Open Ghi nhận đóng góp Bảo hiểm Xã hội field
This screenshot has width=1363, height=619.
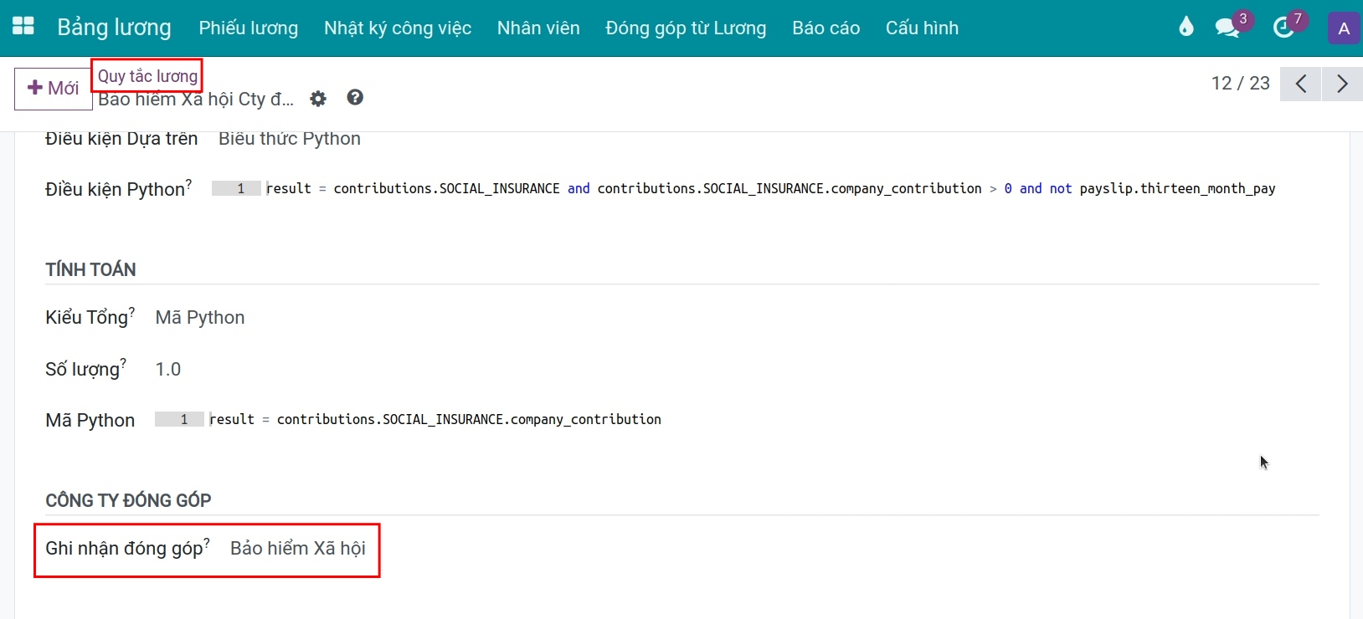pyautogui.click(x=298, y=549)
